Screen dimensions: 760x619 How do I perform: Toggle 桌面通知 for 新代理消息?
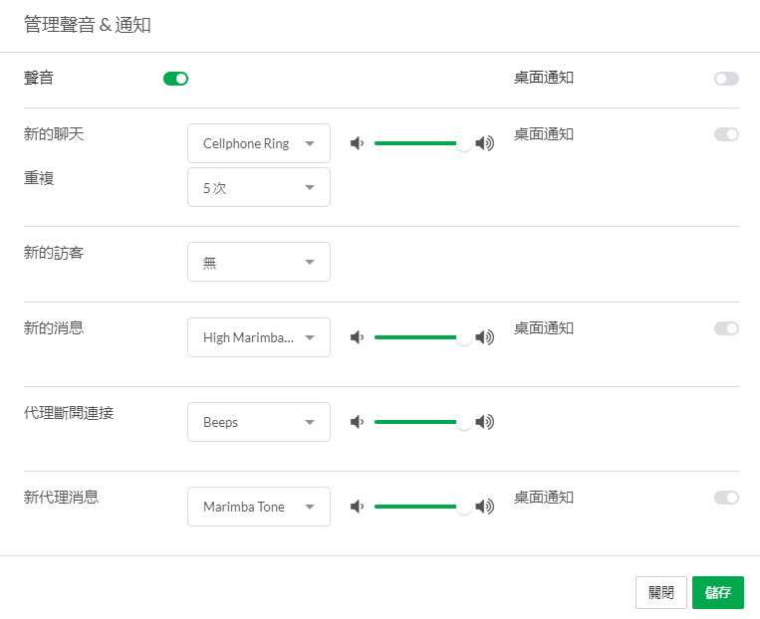coord(726,498)
